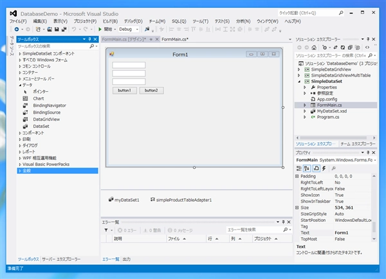Select DataSet in the toolbox
The height and width of the screenshot is (279, 386).
tap(41, 126)
